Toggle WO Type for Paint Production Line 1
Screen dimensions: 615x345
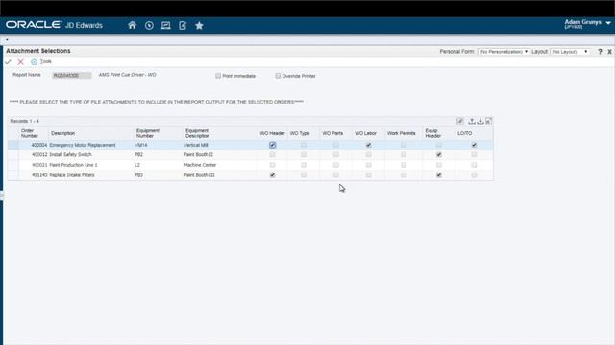pos(304,165)
